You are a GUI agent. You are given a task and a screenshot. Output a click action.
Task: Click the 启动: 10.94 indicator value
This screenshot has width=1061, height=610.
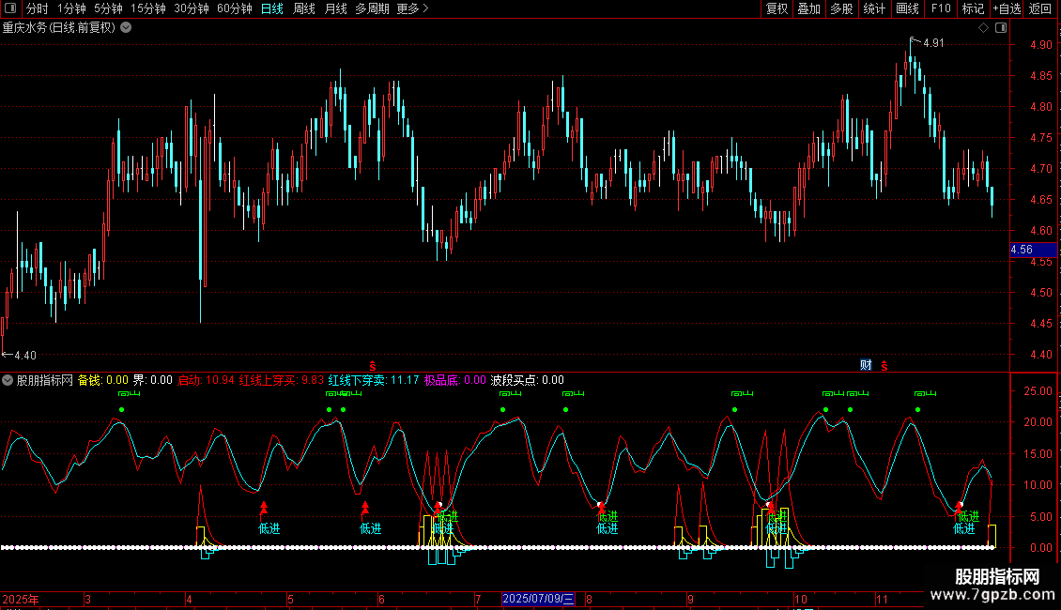click(x=206, y=381)
